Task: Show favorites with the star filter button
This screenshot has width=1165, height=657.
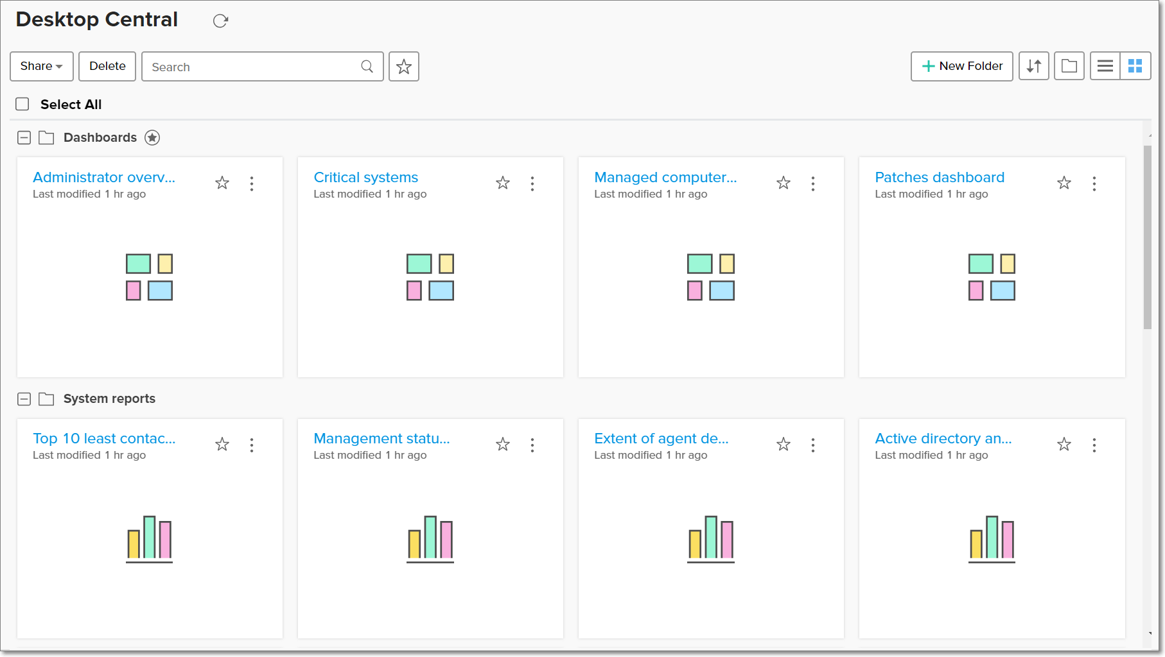Action: click(404, 66)
